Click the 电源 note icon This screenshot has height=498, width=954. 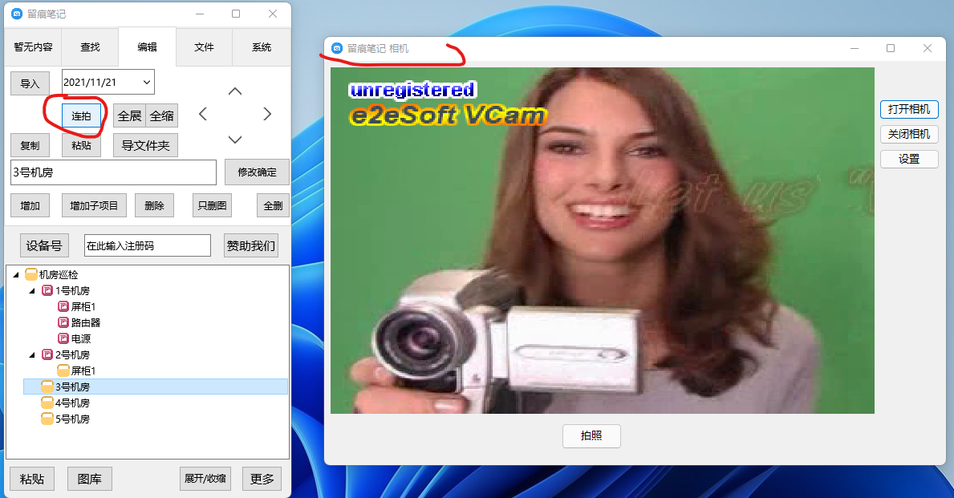[63, 338]
